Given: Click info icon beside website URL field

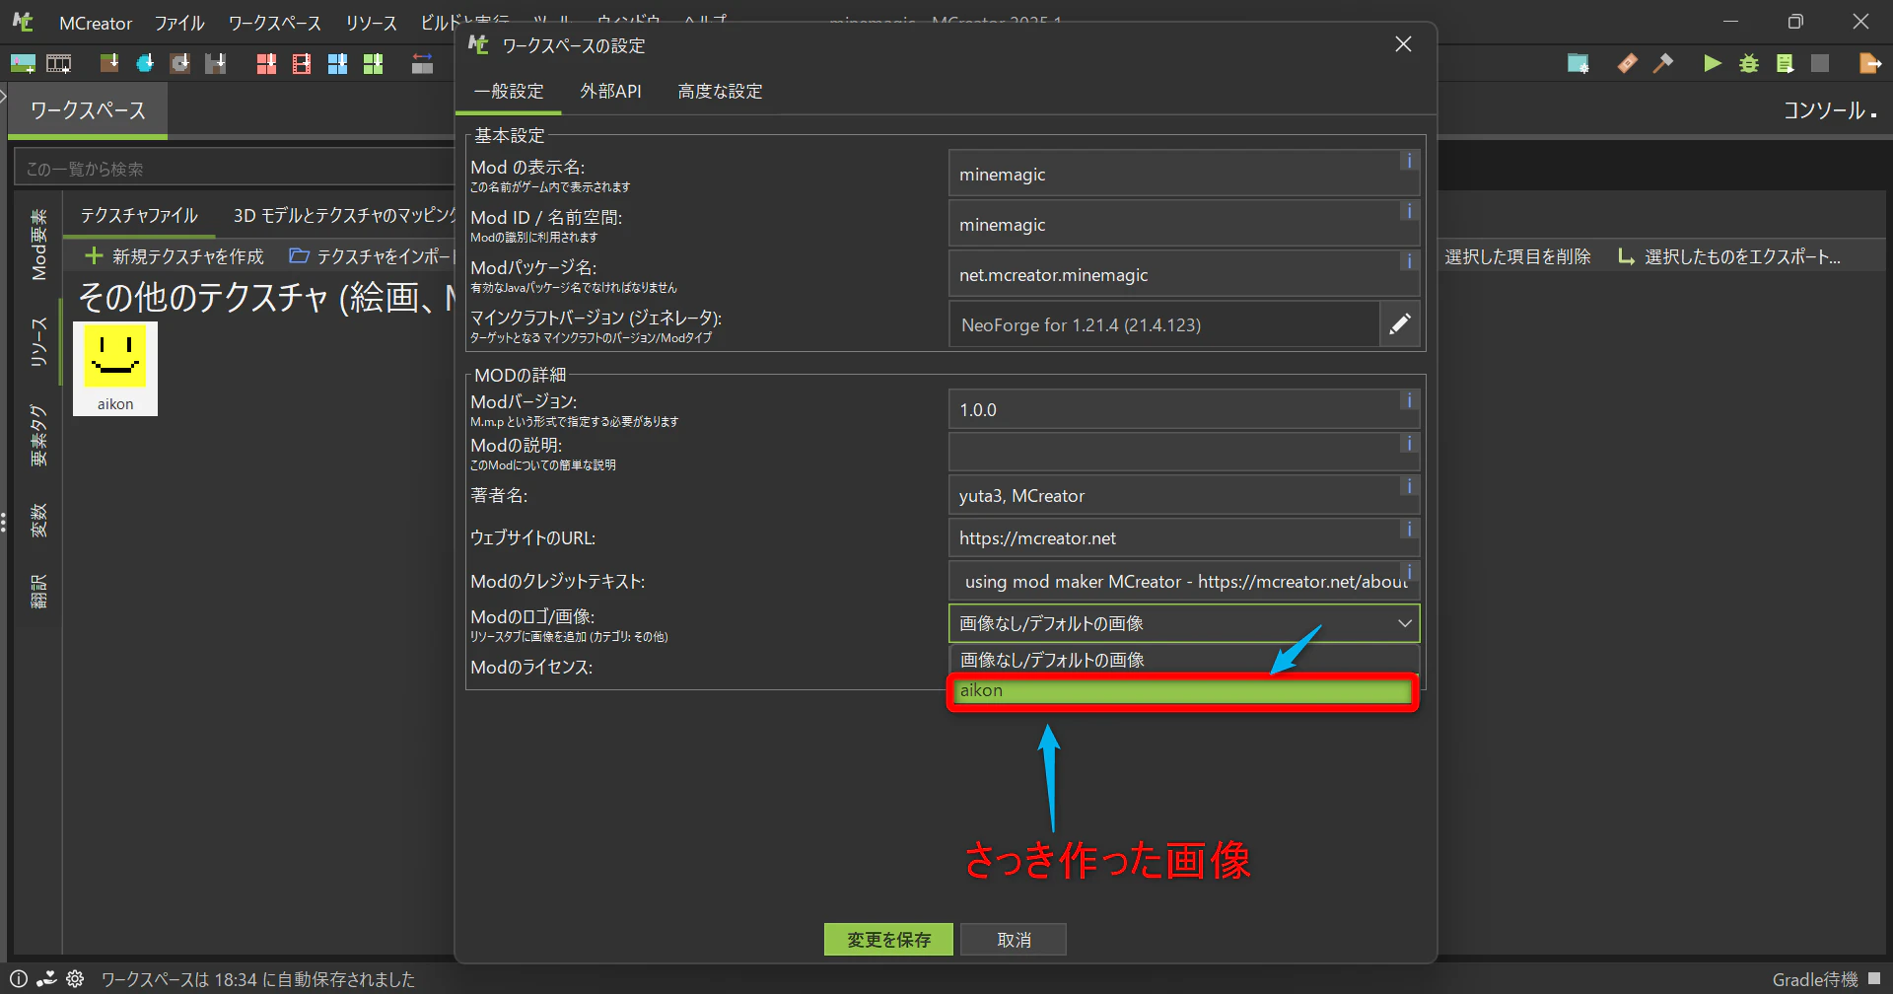Looking at the screenshot, I should coord(1409,530).
